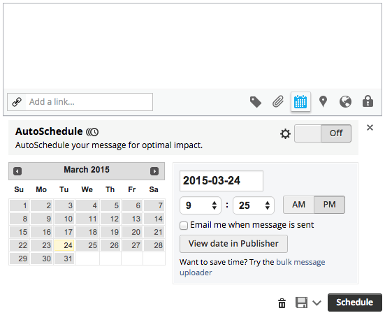Open targeting options via globe icon

click(345, 101)
